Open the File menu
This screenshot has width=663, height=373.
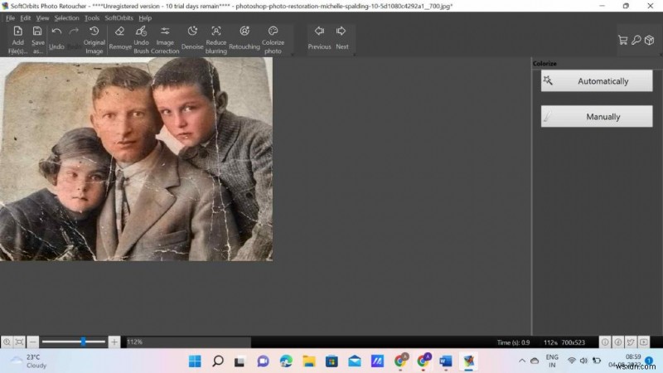tap(10, 18)
